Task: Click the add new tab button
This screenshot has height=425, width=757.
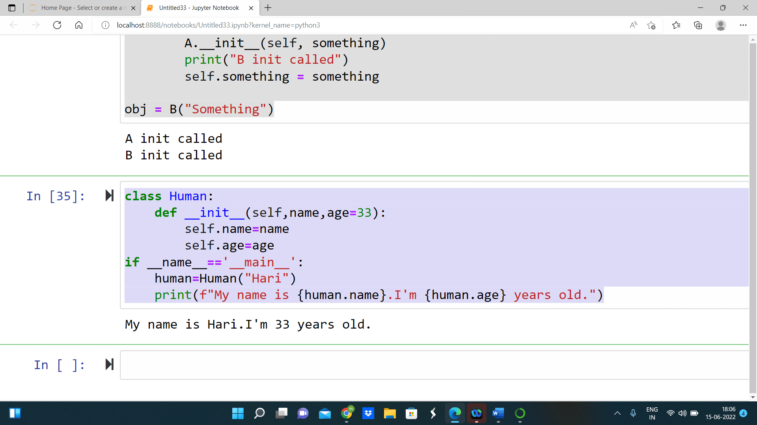Action: pos(268,7)
